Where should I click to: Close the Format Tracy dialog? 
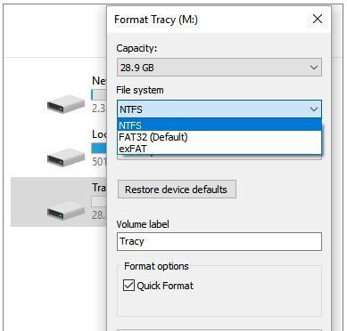[x=318, y=19]
